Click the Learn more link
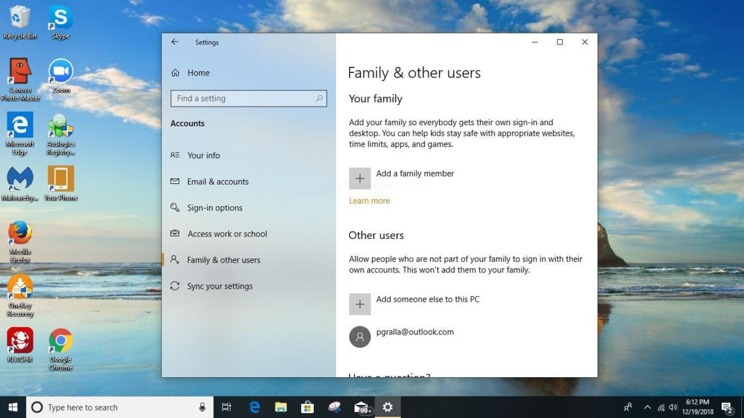Screen dimensions: 744x418 tap(370, 201)
